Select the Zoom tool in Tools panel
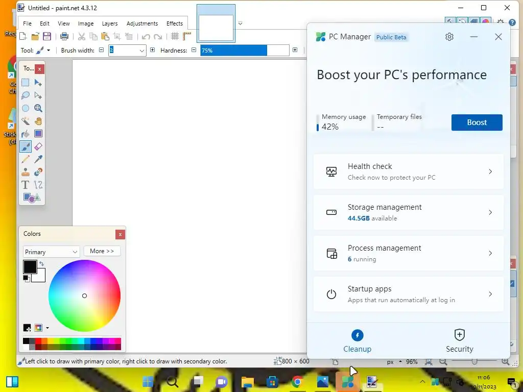This screenshot has height=392, width=523. point(38,108)
